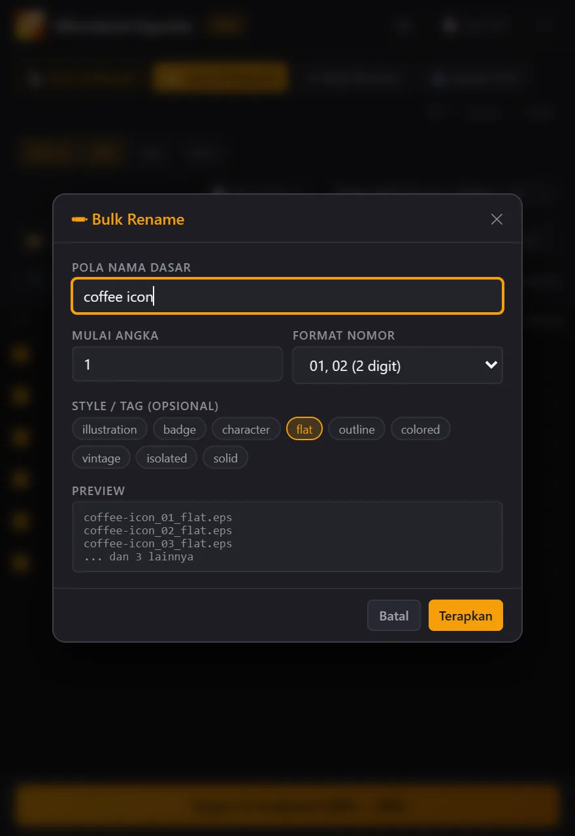Click preview line coffee-icon_02_flat.eps
The width and height of the screenshot is (575, 836).
pos(158,530)
